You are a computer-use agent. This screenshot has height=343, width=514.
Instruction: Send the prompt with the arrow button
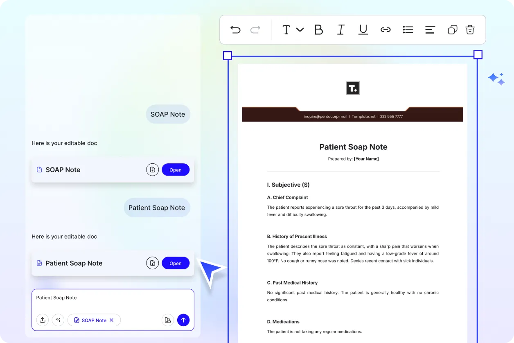183,320
